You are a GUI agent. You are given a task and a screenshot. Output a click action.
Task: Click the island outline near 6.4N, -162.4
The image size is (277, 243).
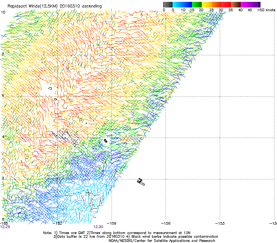tap(50, 88)
